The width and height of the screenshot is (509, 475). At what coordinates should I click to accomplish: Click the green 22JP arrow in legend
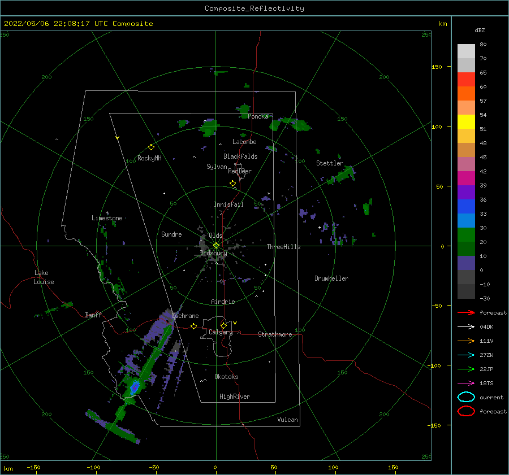pyautogui.click(x=466, y=369)
